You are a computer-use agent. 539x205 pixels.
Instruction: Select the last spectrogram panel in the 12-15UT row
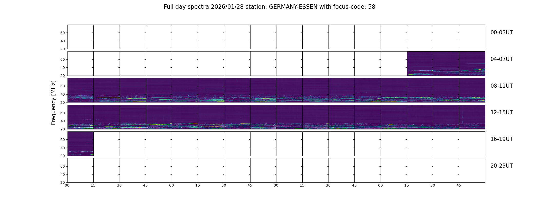click(472, 117)
